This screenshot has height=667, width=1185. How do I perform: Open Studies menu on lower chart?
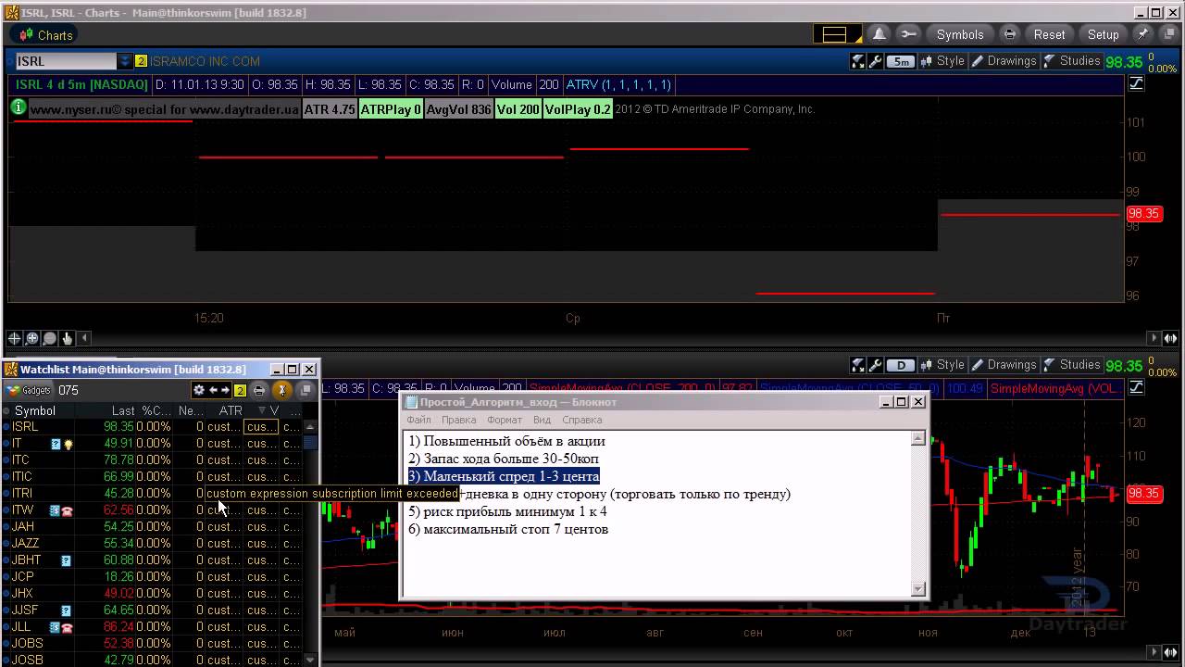click(1072, 365)
